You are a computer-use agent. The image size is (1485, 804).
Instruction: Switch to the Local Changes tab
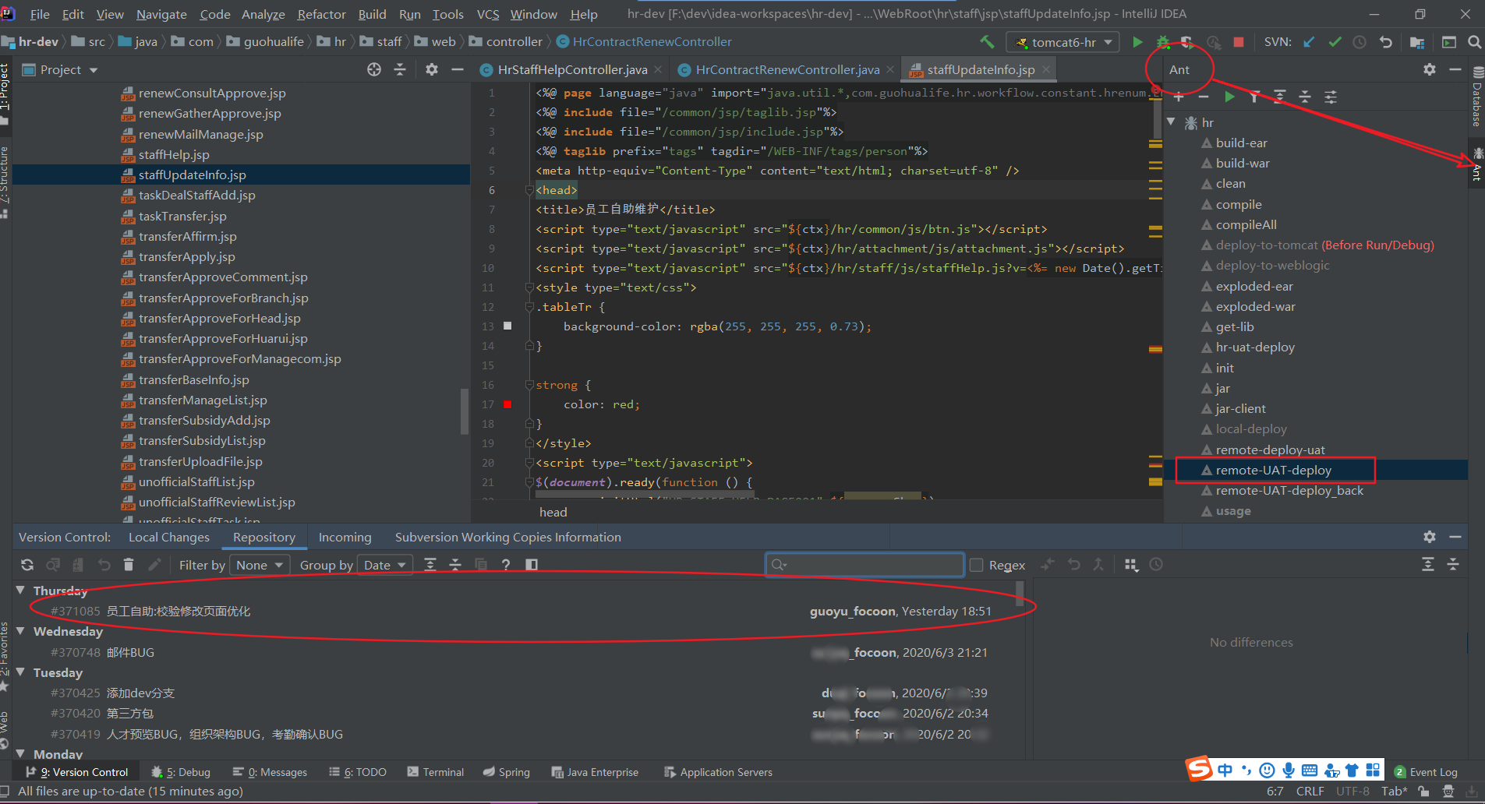(x=168, y=538)
